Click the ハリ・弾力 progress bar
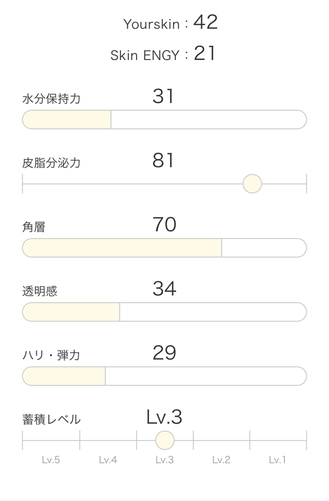Screen dimensions: 329x501 pyautogui.click(x=164, y=376)
